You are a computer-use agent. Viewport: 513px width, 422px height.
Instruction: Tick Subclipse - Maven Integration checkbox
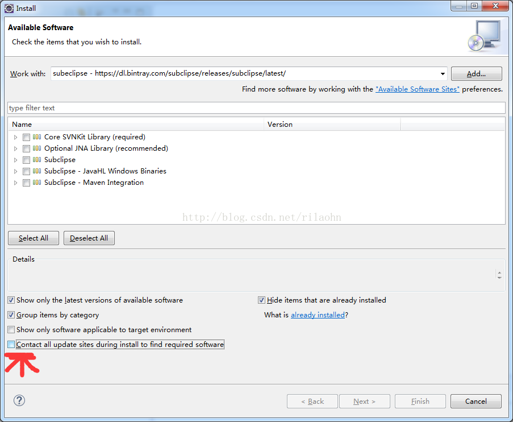[x=27, y=183]
